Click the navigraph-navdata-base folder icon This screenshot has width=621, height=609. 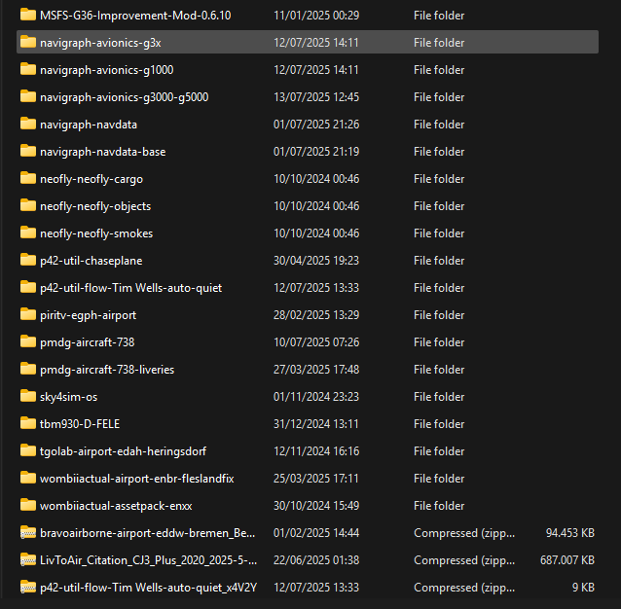27,151
